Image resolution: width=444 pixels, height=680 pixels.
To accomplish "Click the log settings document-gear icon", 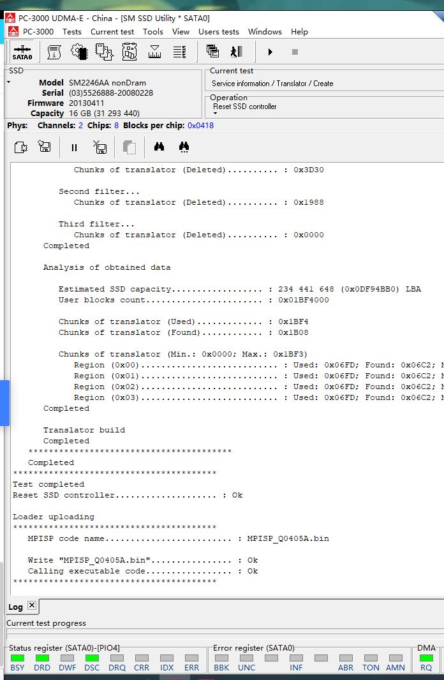I will click(21, 147).
